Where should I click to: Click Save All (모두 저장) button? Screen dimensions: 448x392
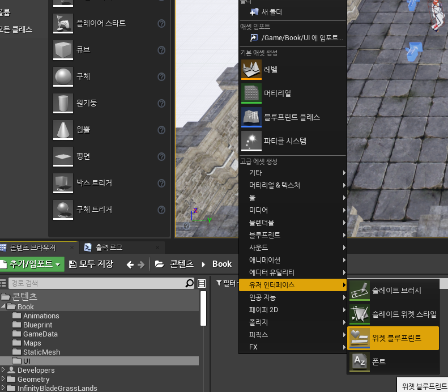[x=91, y=264]
